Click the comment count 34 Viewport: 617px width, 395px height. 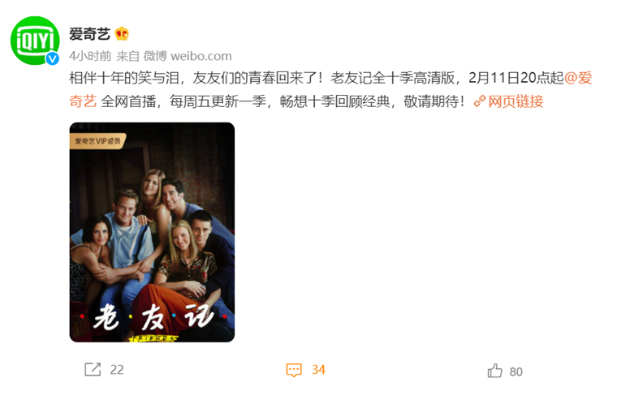(318, 370)
